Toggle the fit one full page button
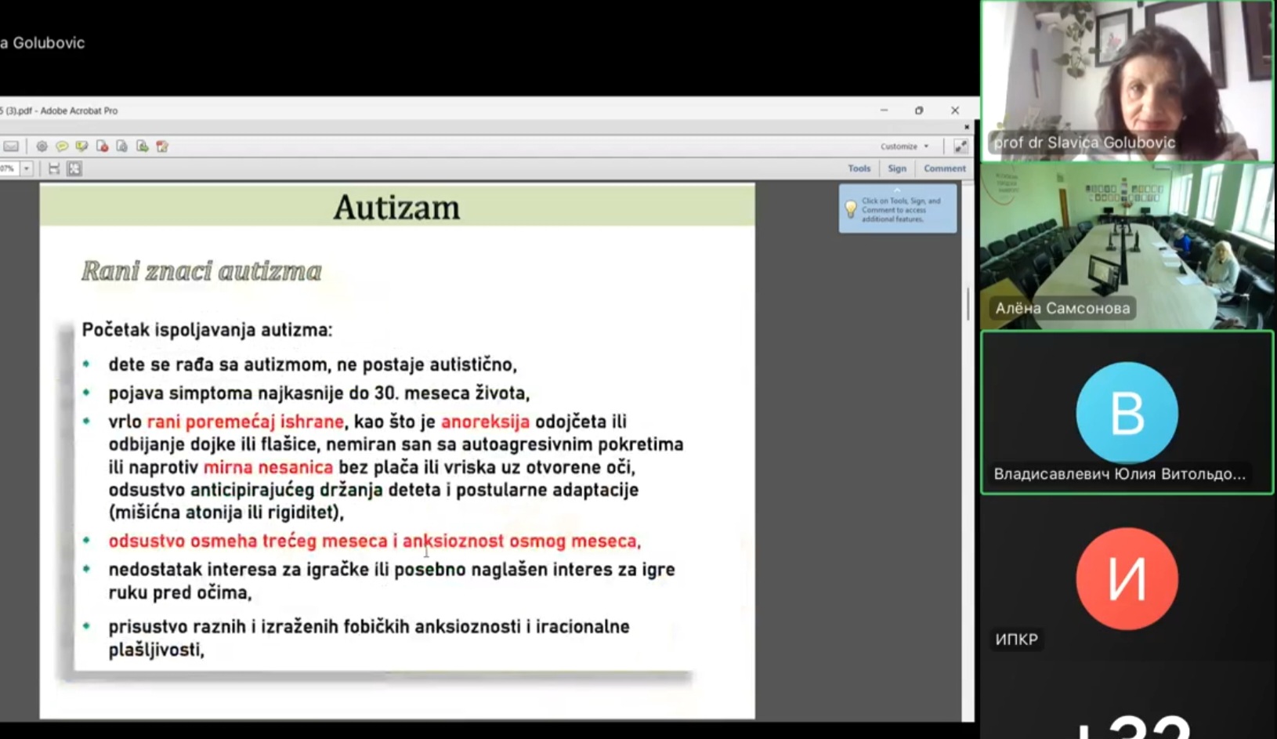 (x=74, y=168)
